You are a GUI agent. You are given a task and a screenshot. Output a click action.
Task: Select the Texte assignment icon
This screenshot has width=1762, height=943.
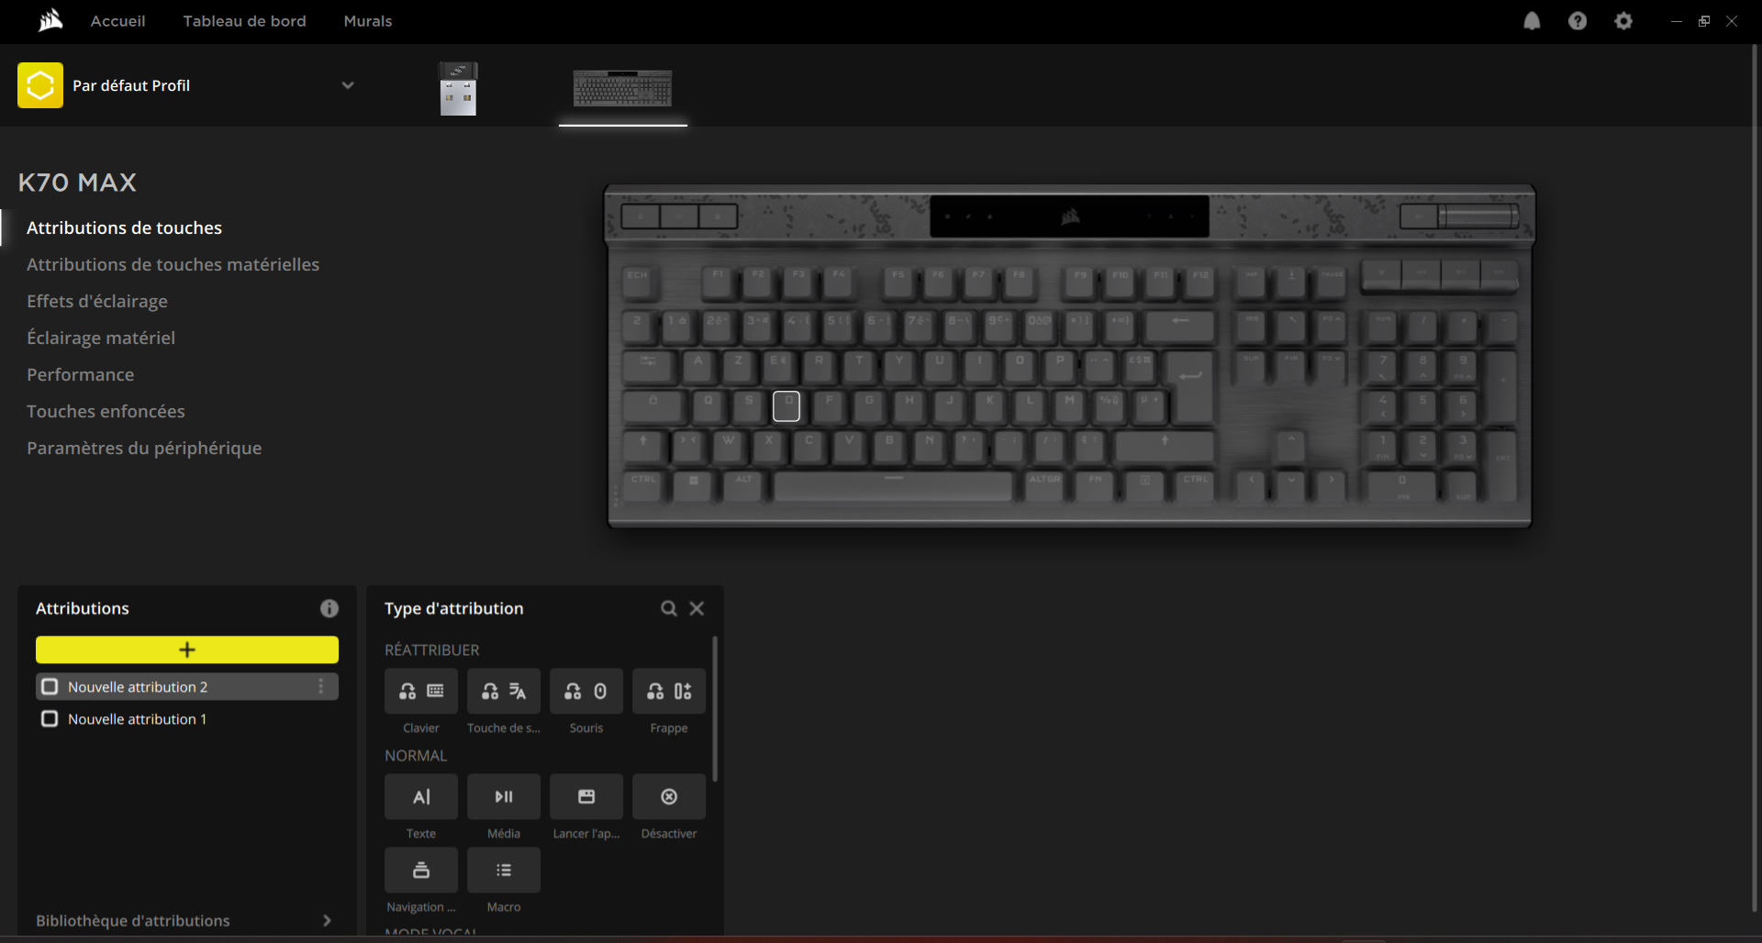tap(421, 797)
